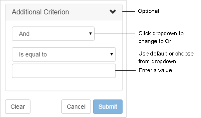This screenshot has height=118, width=201.
Task: Collapse the Additional Criterion chevron icon
Action: tap(113, 12)
